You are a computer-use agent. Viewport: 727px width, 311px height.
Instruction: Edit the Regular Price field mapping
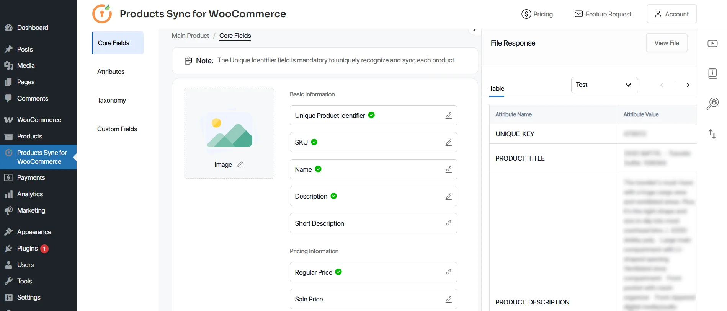[449, 272]
